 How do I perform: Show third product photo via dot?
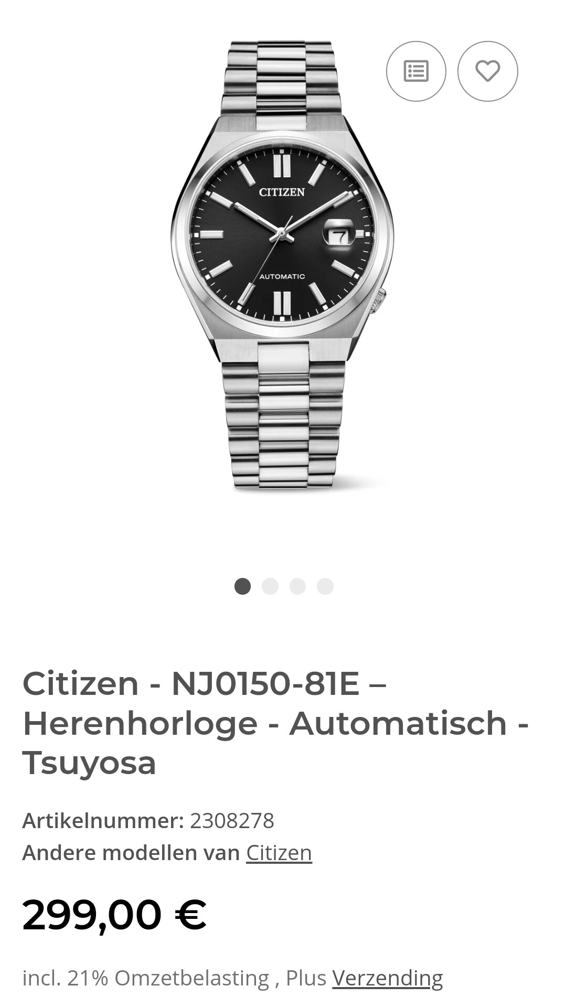[x=297, y=586]
